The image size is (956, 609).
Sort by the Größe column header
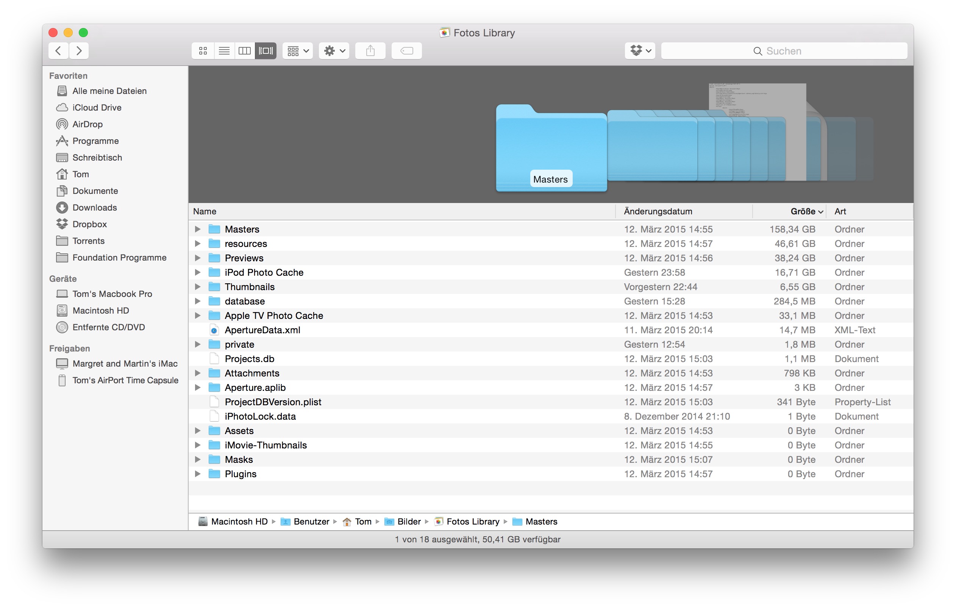802,211
